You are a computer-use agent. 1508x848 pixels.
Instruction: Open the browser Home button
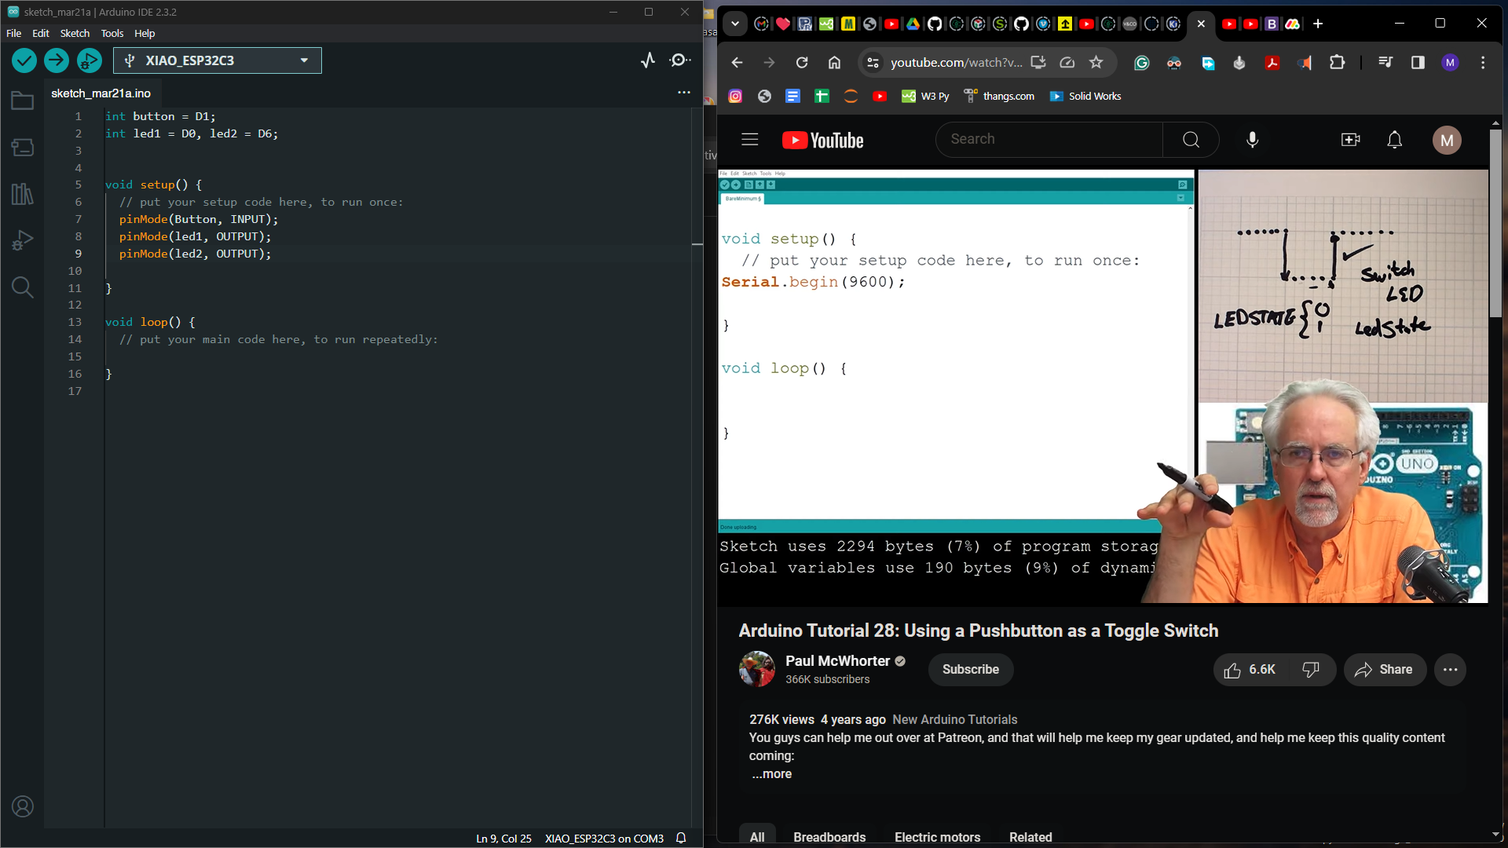(x=834, y=63)
